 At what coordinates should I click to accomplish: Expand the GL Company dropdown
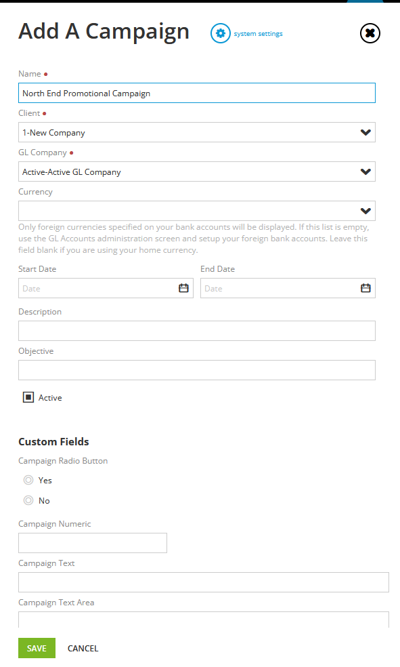365,171
